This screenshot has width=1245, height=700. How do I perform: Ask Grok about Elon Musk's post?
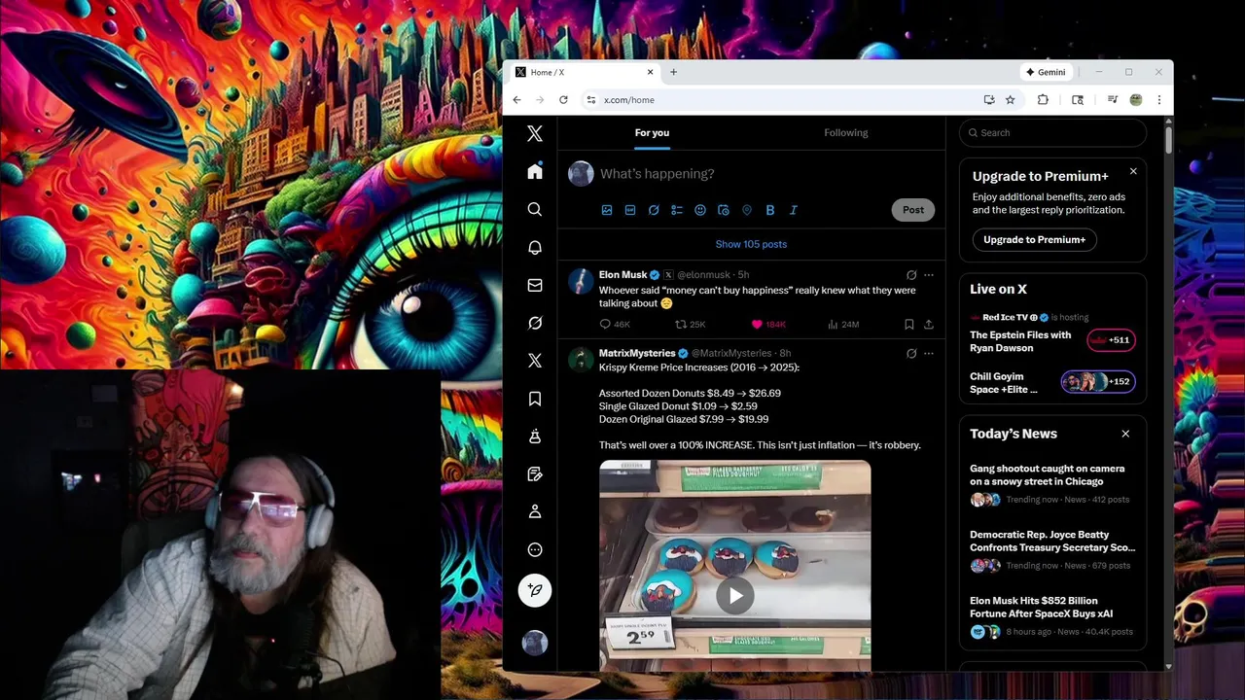pos(911,275)
